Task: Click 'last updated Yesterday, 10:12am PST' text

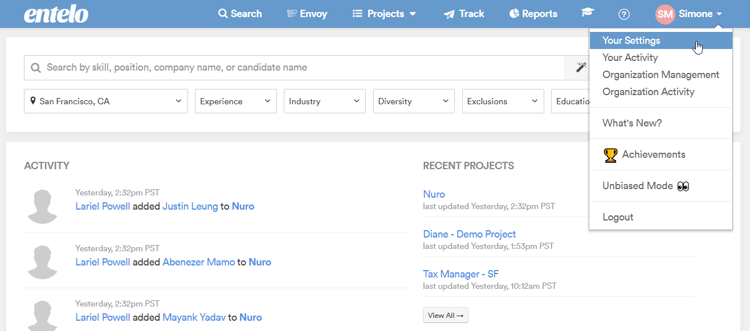Action: click(x=490, y=286)
